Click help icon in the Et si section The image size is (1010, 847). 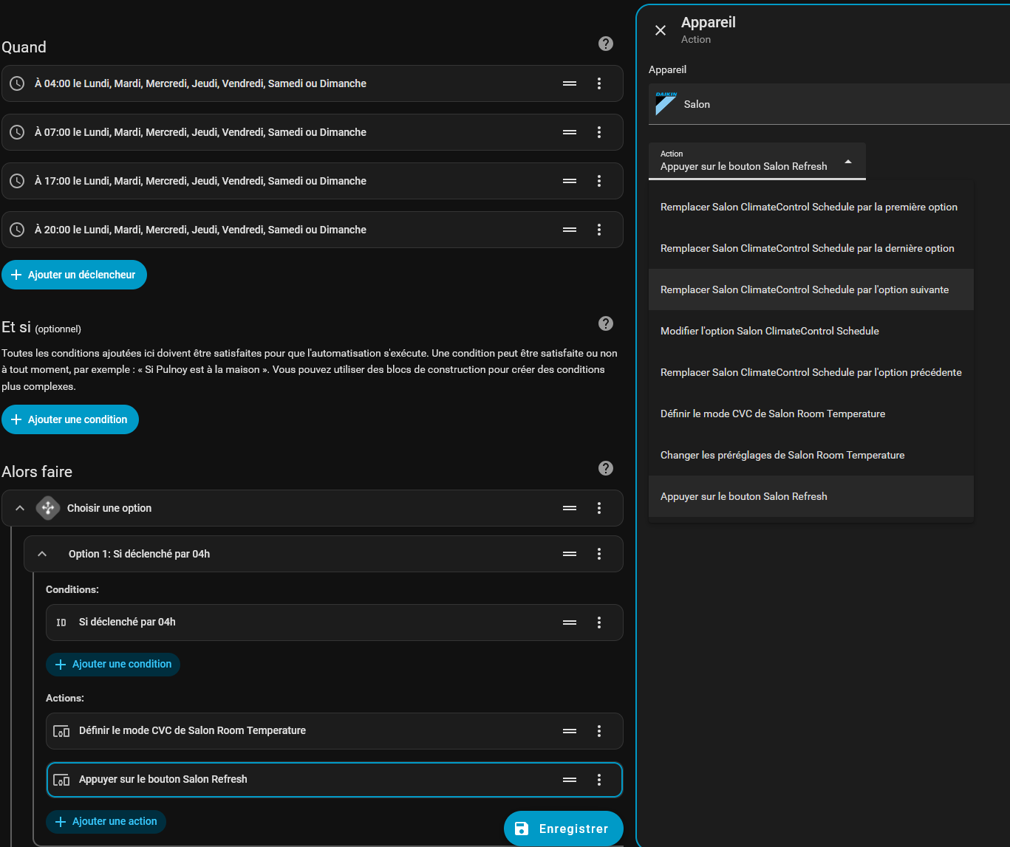click(606, 323)
